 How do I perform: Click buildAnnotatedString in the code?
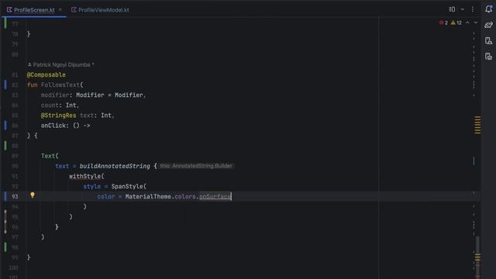tap(115, 166)
